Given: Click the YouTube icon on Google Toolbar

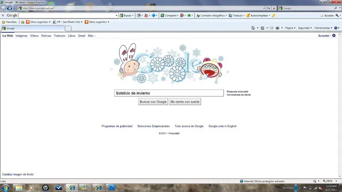Looking at the screenshot, I should tap(146, 16).
